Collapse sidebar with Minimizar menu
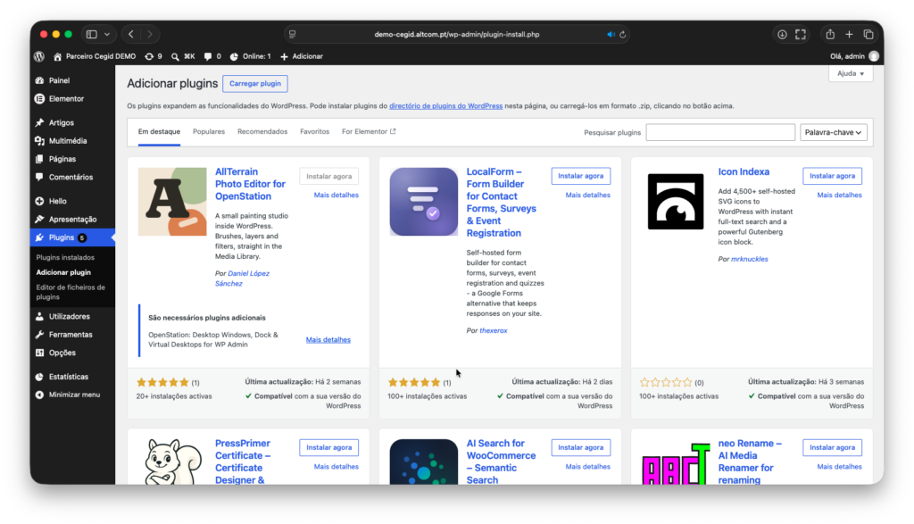 coord(72,395)
